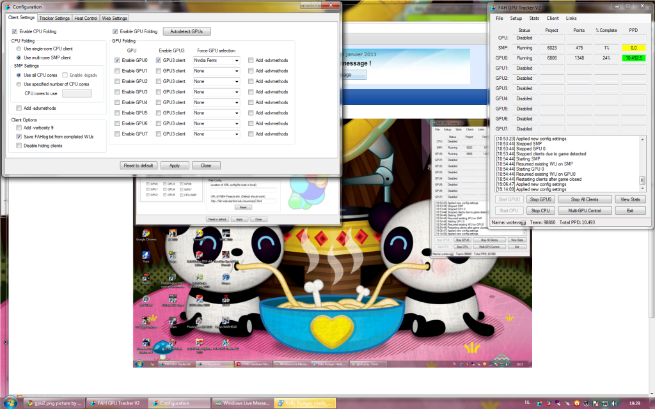Open the Client menu in FAH GPU Tracker
The image size is (655, 409).
pyautogui.click(x=552, y=19)
